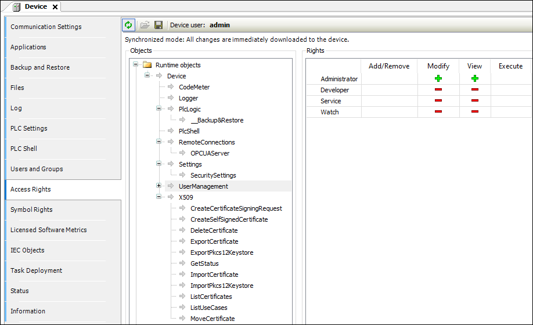Click the save disk toolbar icon

[158, 25]
